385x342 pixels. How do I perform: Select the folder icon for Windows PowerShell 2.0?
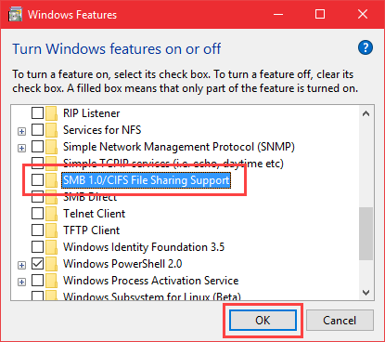coord(51,264)
